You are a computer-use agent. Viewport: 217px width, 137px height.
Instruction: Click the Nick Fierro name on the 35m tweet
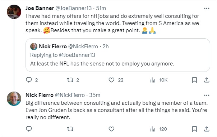click(x=40, y=95)
